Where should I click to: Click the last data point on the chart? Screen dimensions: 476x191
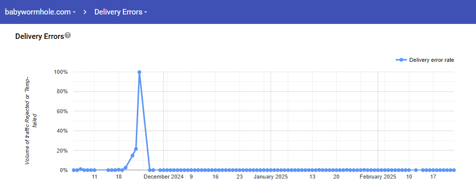point(454,170)
